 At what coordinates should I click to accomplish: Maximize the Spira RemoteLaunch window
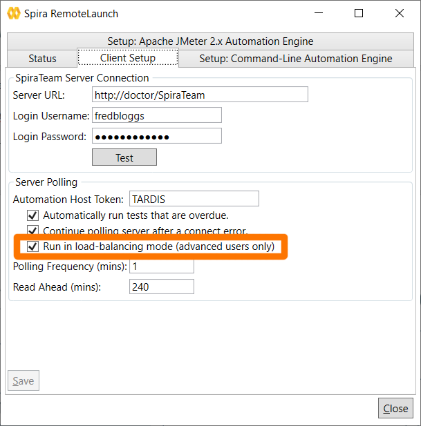[x=359, y=14]
